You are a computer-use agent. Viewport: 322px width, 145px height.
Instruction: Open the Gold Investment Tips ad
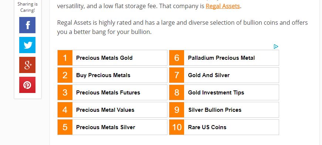pos(224,93)
